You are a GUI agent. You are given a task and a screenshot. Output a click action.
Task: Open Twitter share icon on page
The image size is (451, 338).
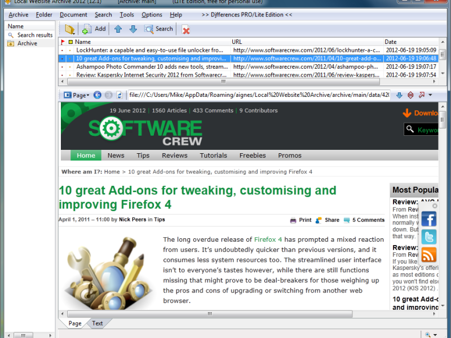(x=429, y=237)
